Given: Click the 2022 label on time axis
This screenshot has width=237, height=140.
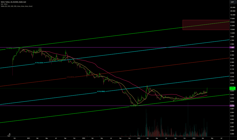Looking at the screenshot, I should point(84,138).
